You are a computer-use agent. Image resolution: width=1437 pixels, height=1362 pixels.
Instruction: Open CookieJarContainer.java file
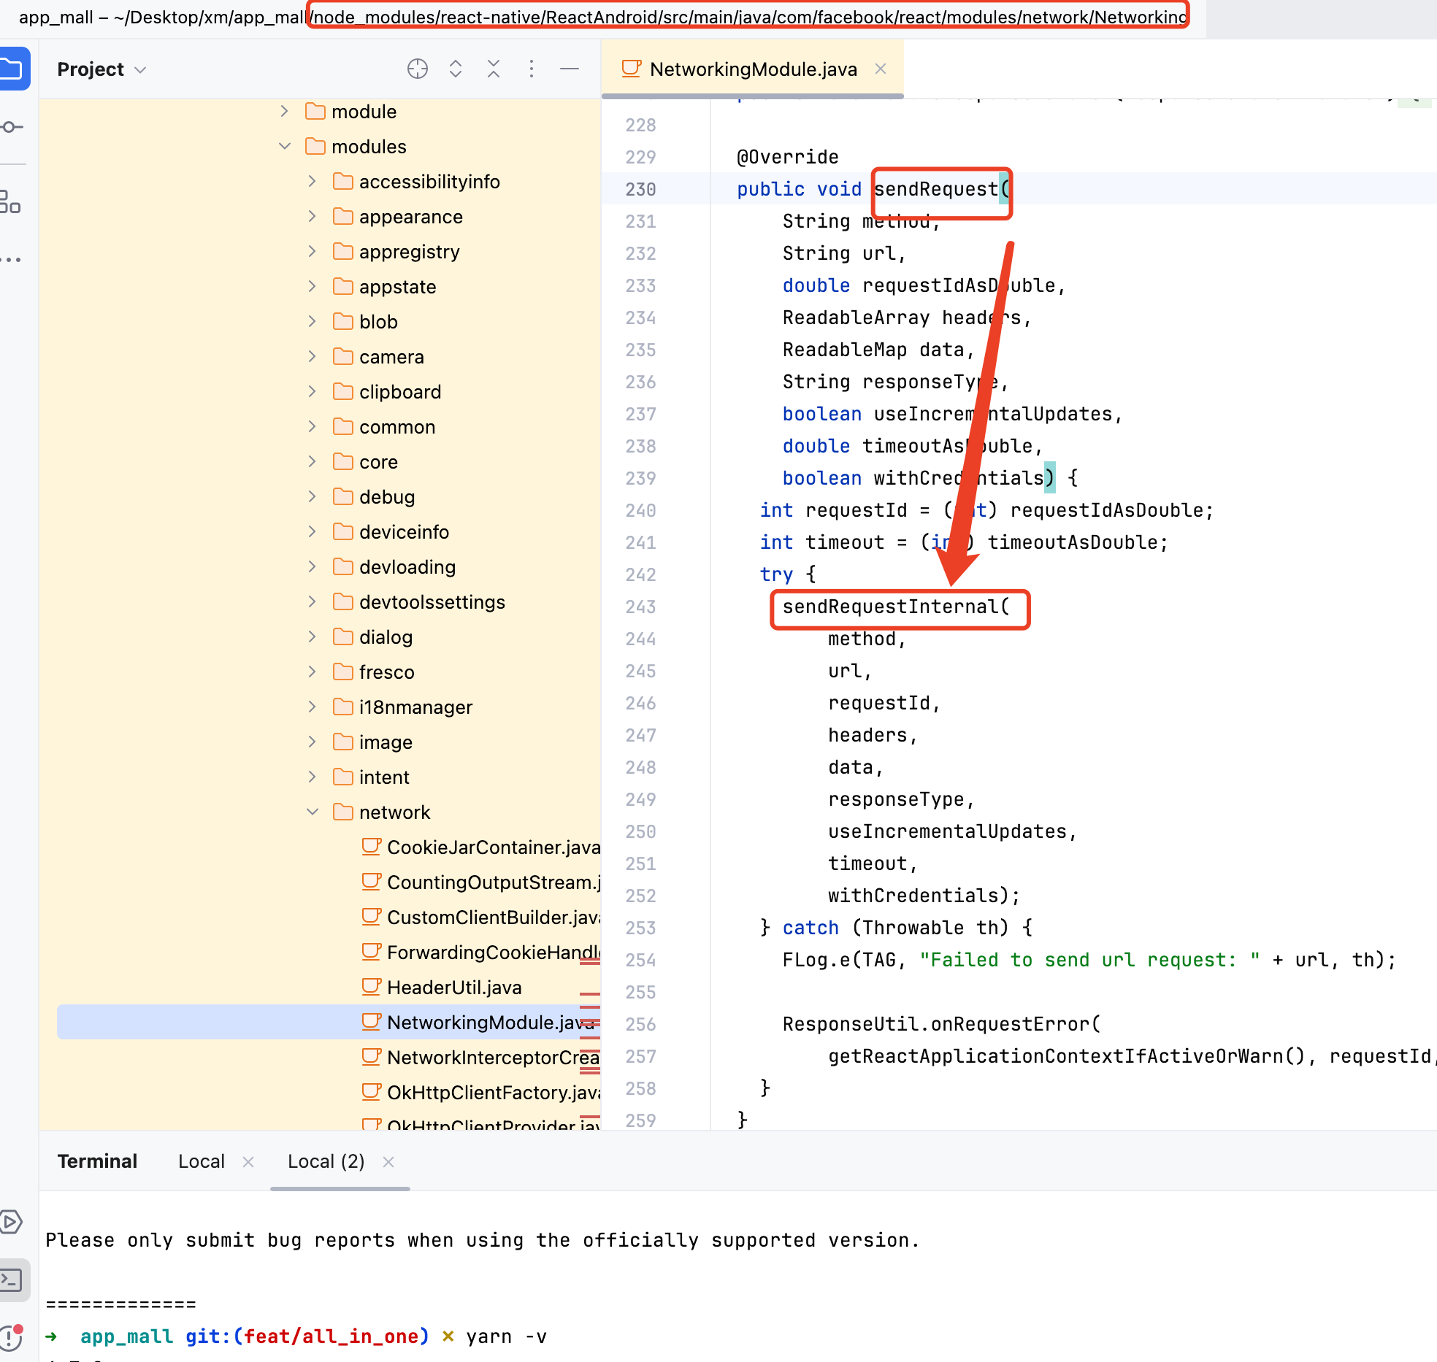coord(493,847)
